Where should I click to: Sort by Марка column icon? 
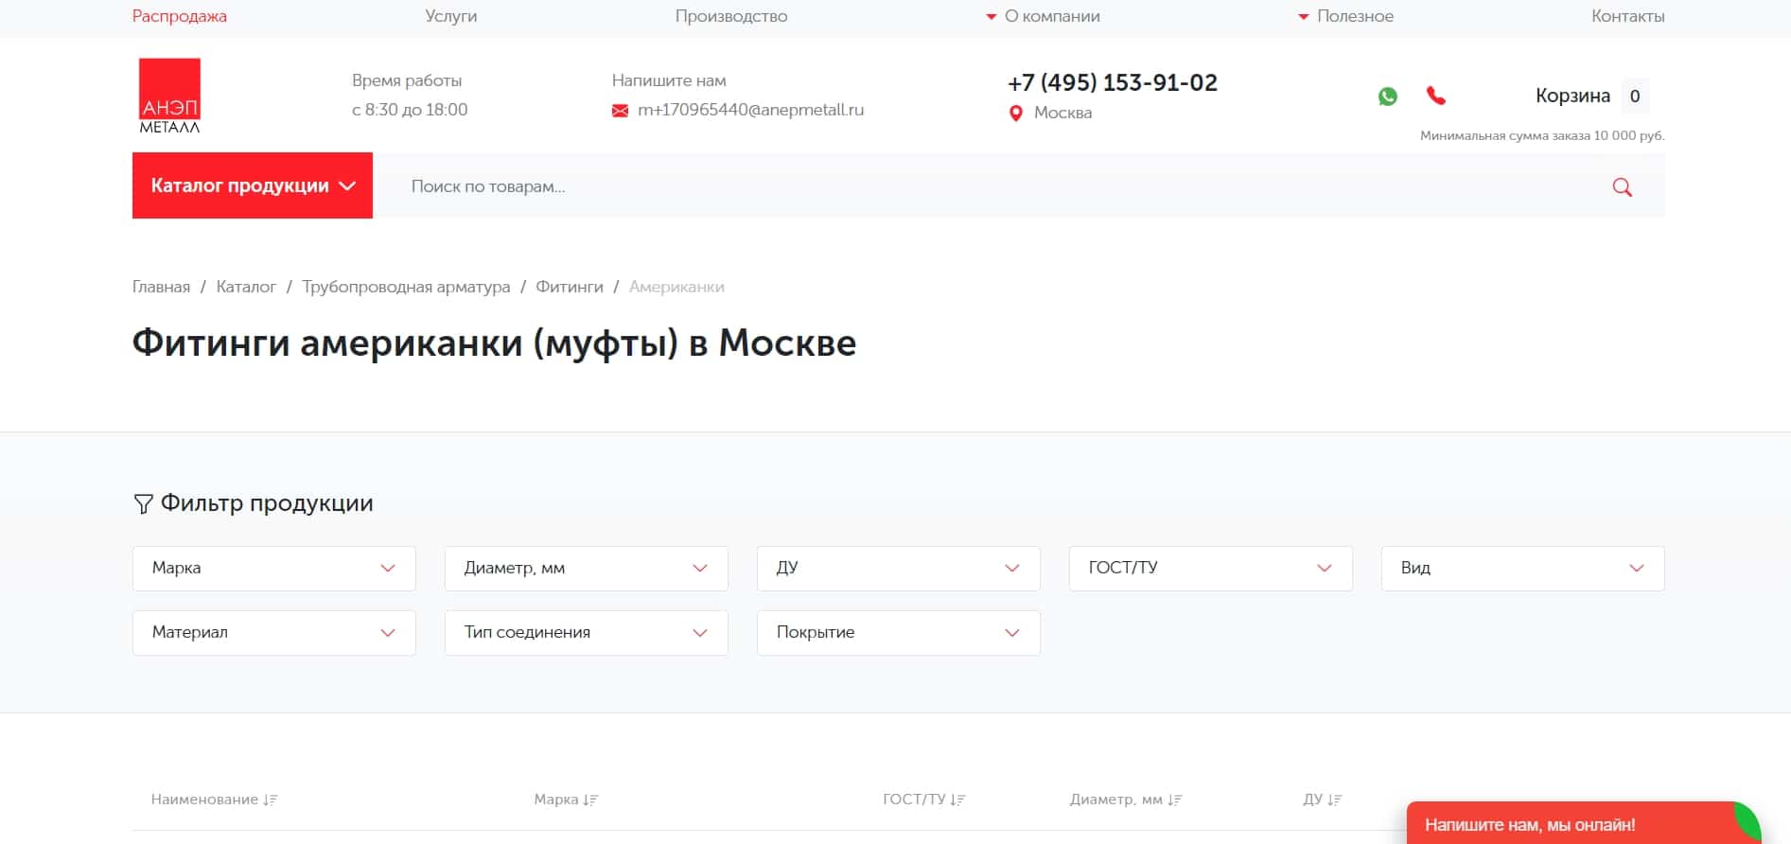tap(591, 800)
